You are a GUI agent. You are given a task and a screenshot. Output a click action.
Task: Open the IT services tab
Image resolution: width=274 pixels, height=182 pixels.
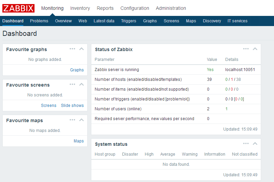pyautogui.click(x=237, y=21)
